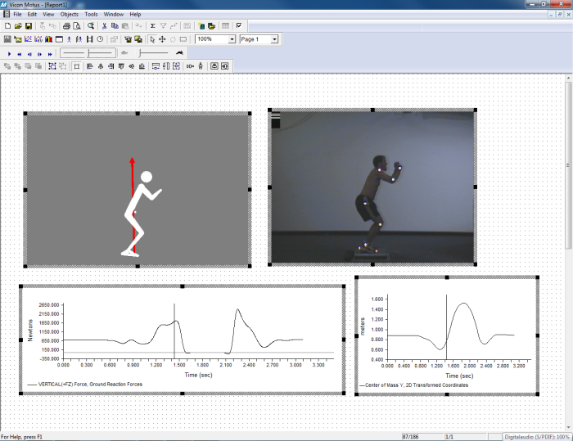Step forward one frame
This screenshot has height=441, width=573.
[x=40, y=54]
